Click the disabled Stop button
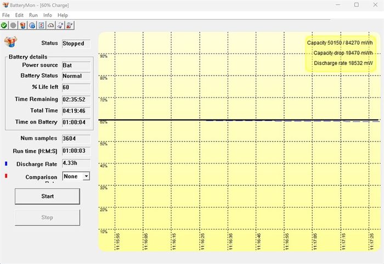The height and width of the screenshot is (264, 384). pyautogui.click(x=47, y=218)
